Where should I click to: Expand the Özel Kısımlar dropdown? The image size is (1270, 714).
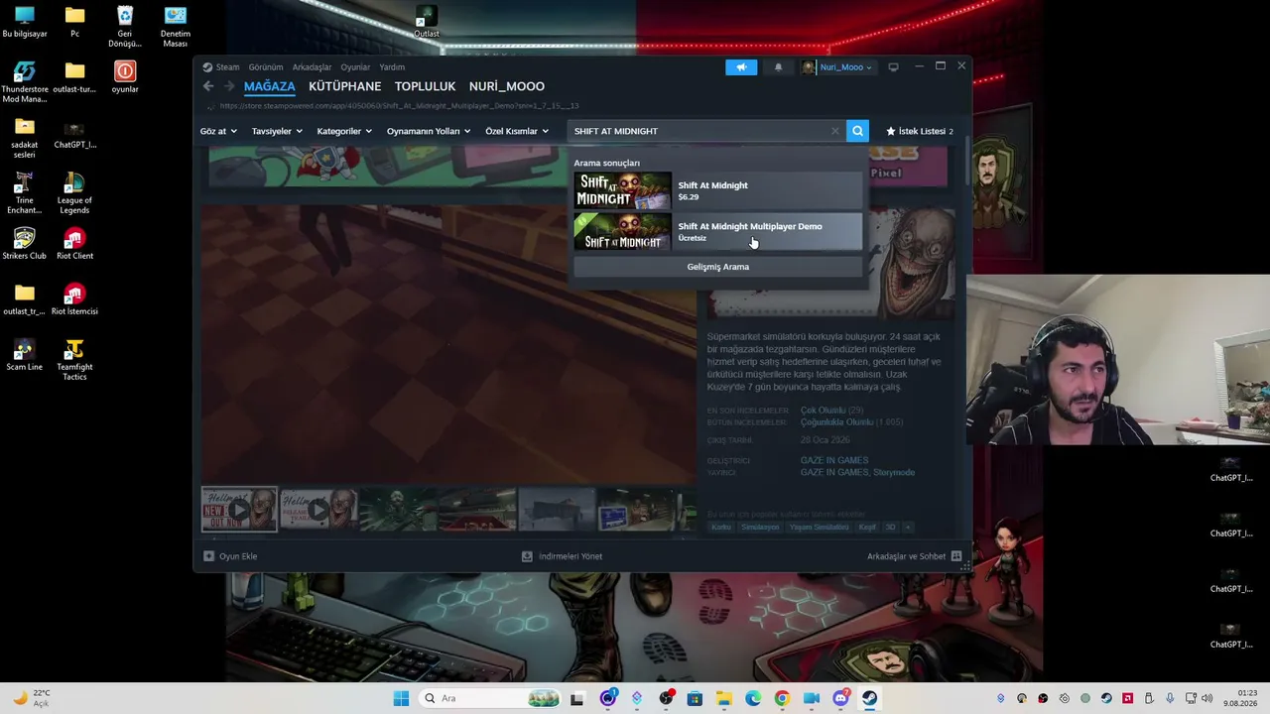[517, 131]
